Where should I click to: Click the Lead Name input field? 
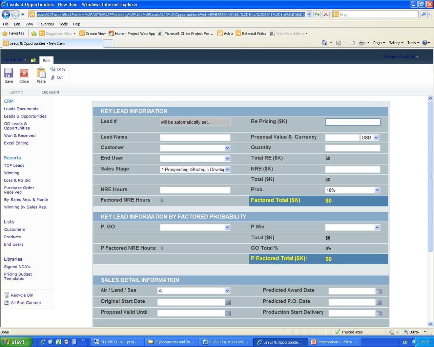(195, 137)
